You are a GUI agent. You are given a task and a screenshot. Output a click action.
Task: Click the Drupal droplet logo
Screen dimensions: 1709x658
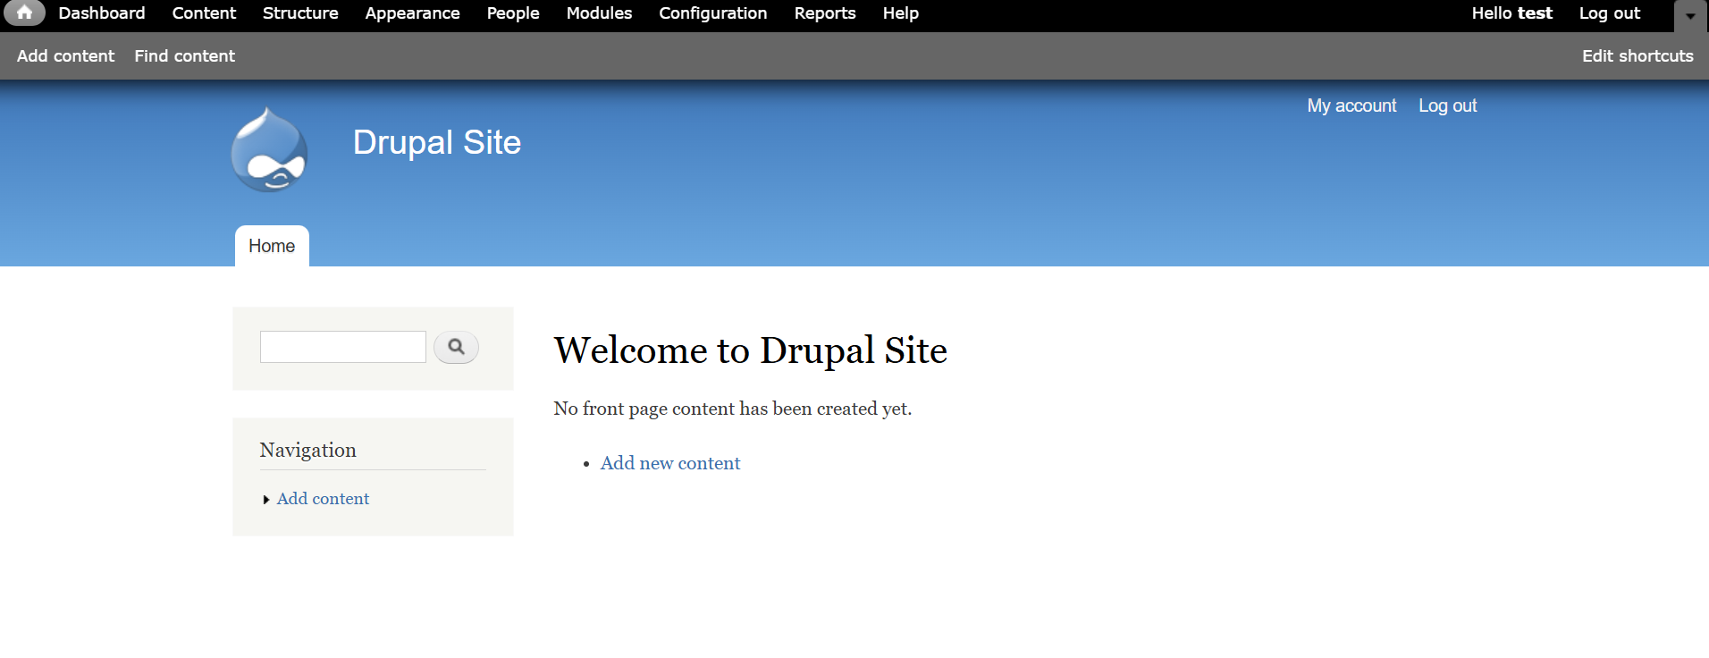pos(269,150)
